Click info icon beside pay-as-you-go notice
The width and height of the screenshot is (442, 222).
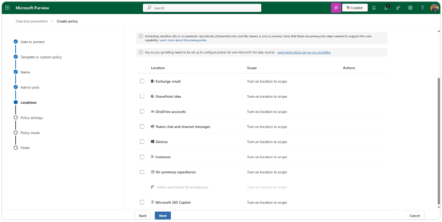coord(141,52)
